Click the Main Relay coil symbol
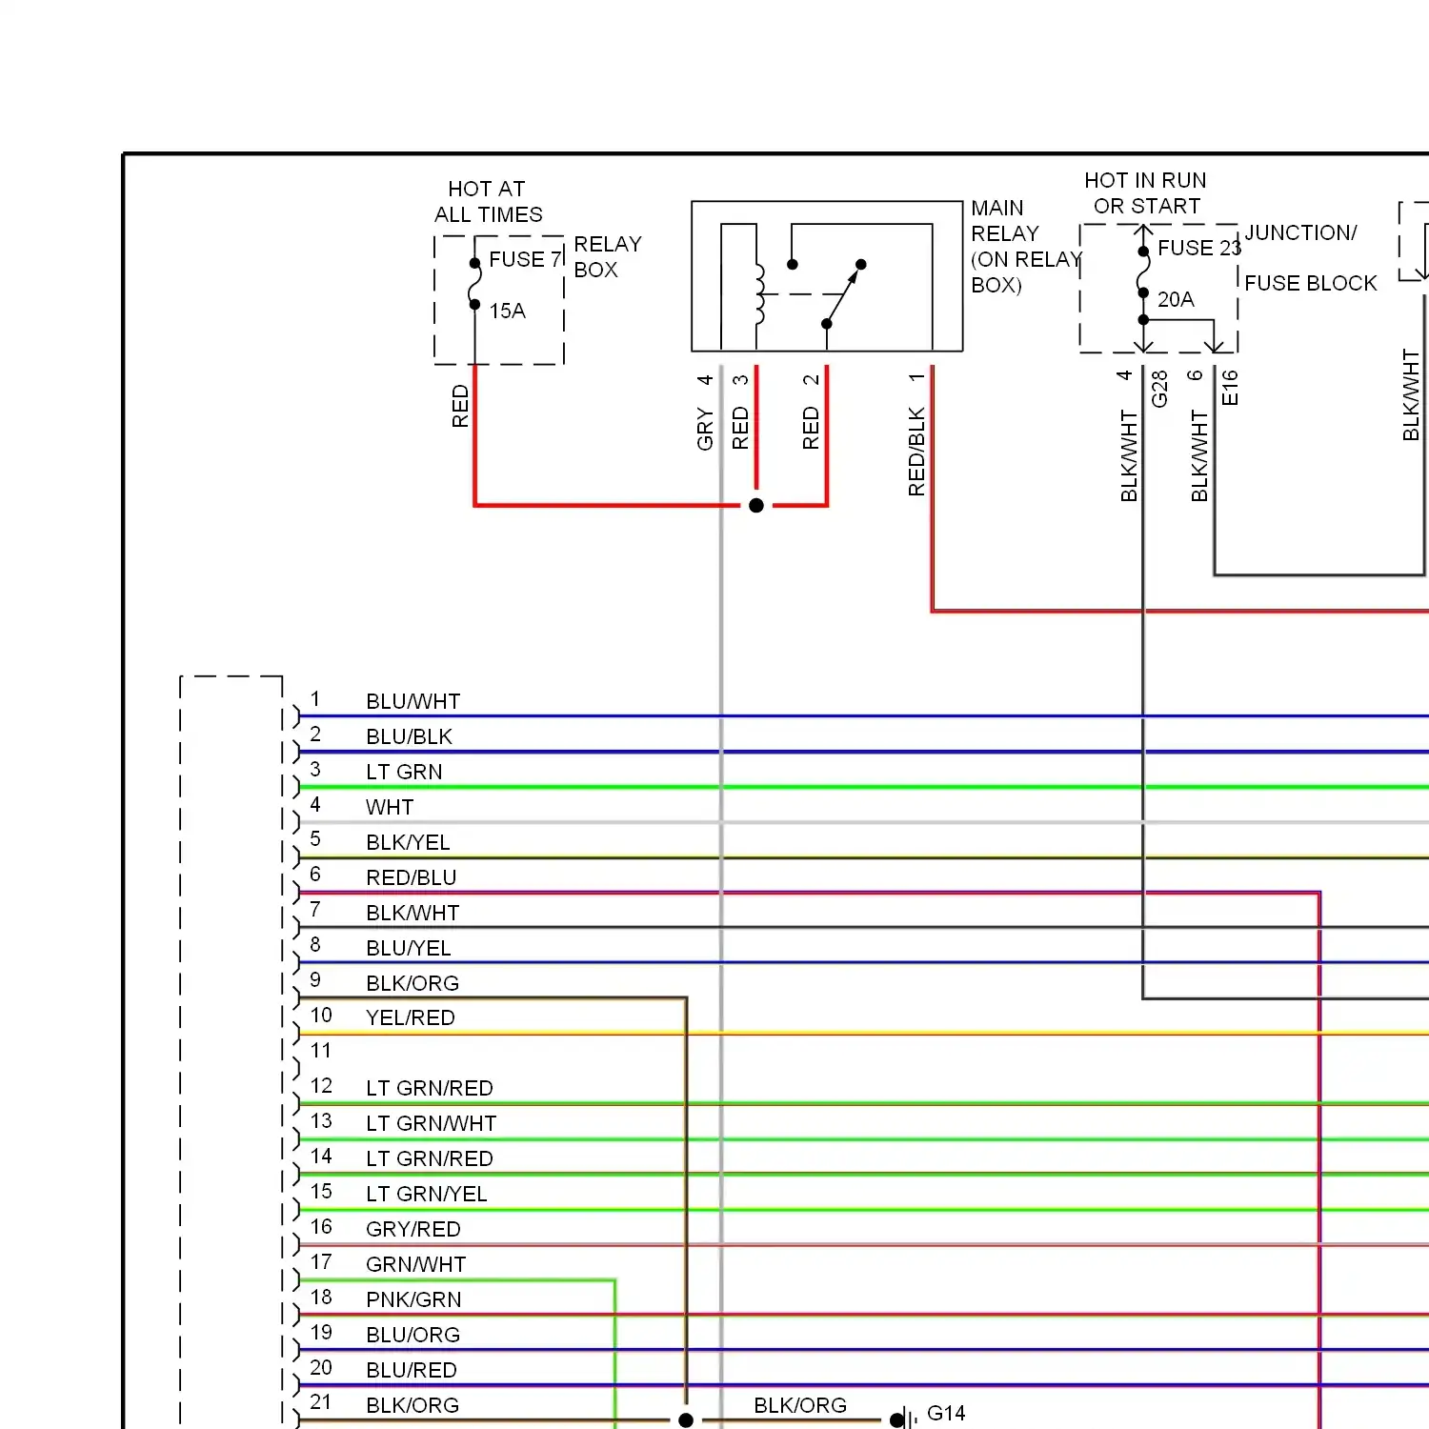The width and height of the screenshot is (1429, 1429). pyautogui.click(x=759, y=294)
